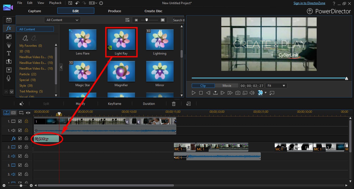This screenshot has height=189, width=354.
Task: Open preferences gear icon
Action: pyautogui.click(x=101, y=3)
